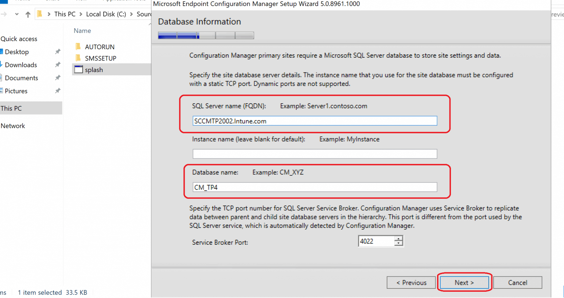Screen dimensions: 564x298
Task: Click the folder icon in Explorer address bar
Action: (40, 14)
